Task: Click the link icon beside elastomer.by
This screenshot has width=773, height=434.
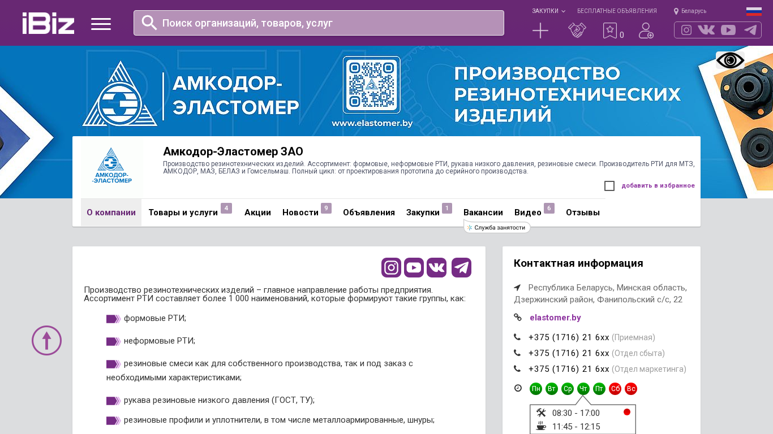Action: click(518, 317)
